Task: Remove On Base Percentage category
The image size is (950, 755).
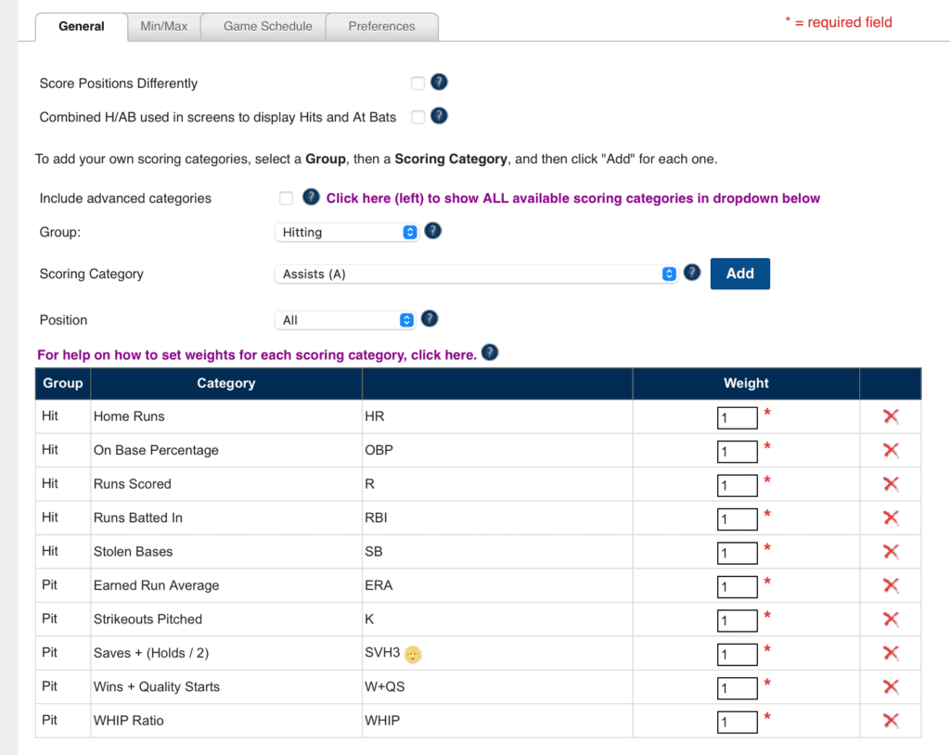Action: tap(891, 450)
